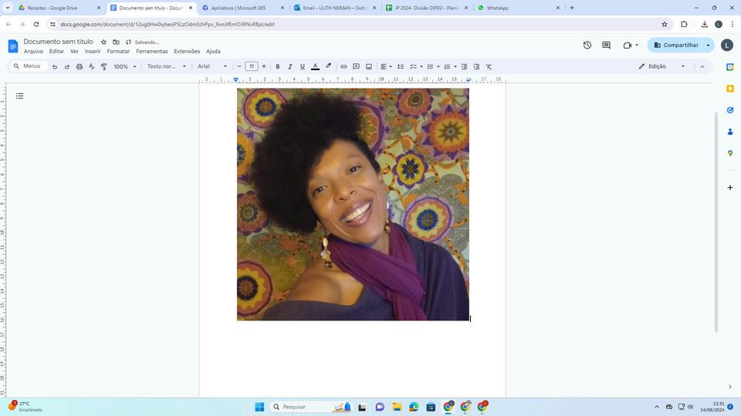Toggle italic formatting
This screenshot has height=416, width=741.
click(290, 66)
